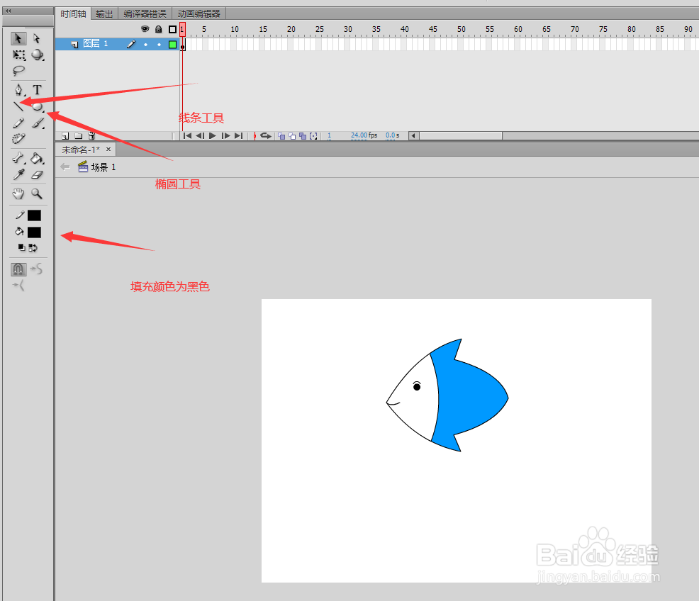
Task: Select the Eraser tool
Action: [38, 174]
